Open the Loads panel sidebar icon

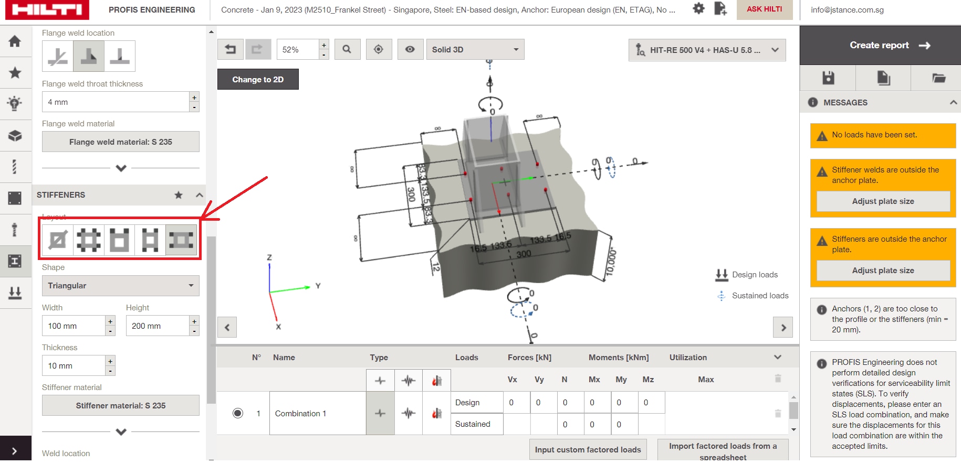16,293
